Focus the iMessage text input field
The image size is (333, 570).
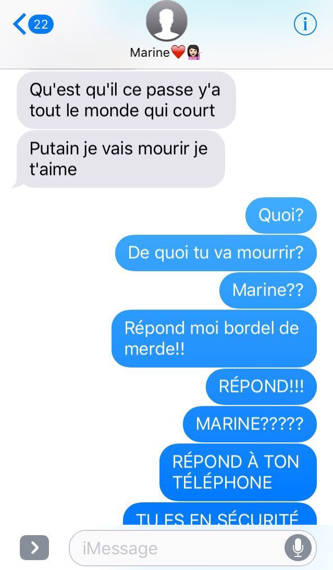coord(192,548)
